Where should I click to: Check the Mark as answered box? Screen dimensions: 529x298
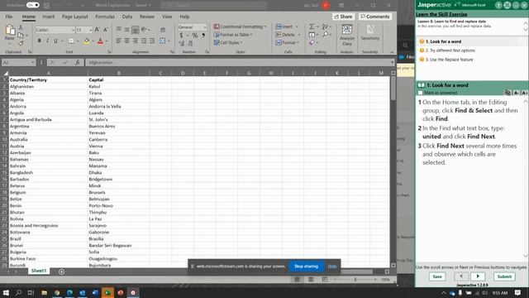420,93
